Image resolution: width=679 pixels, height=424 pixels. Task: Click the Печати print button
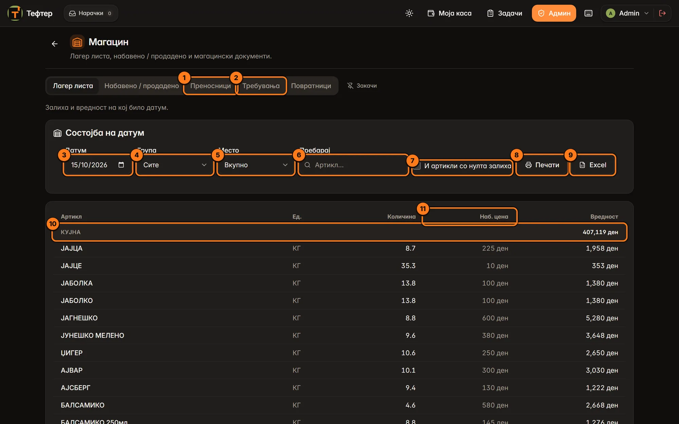[542, 165]
